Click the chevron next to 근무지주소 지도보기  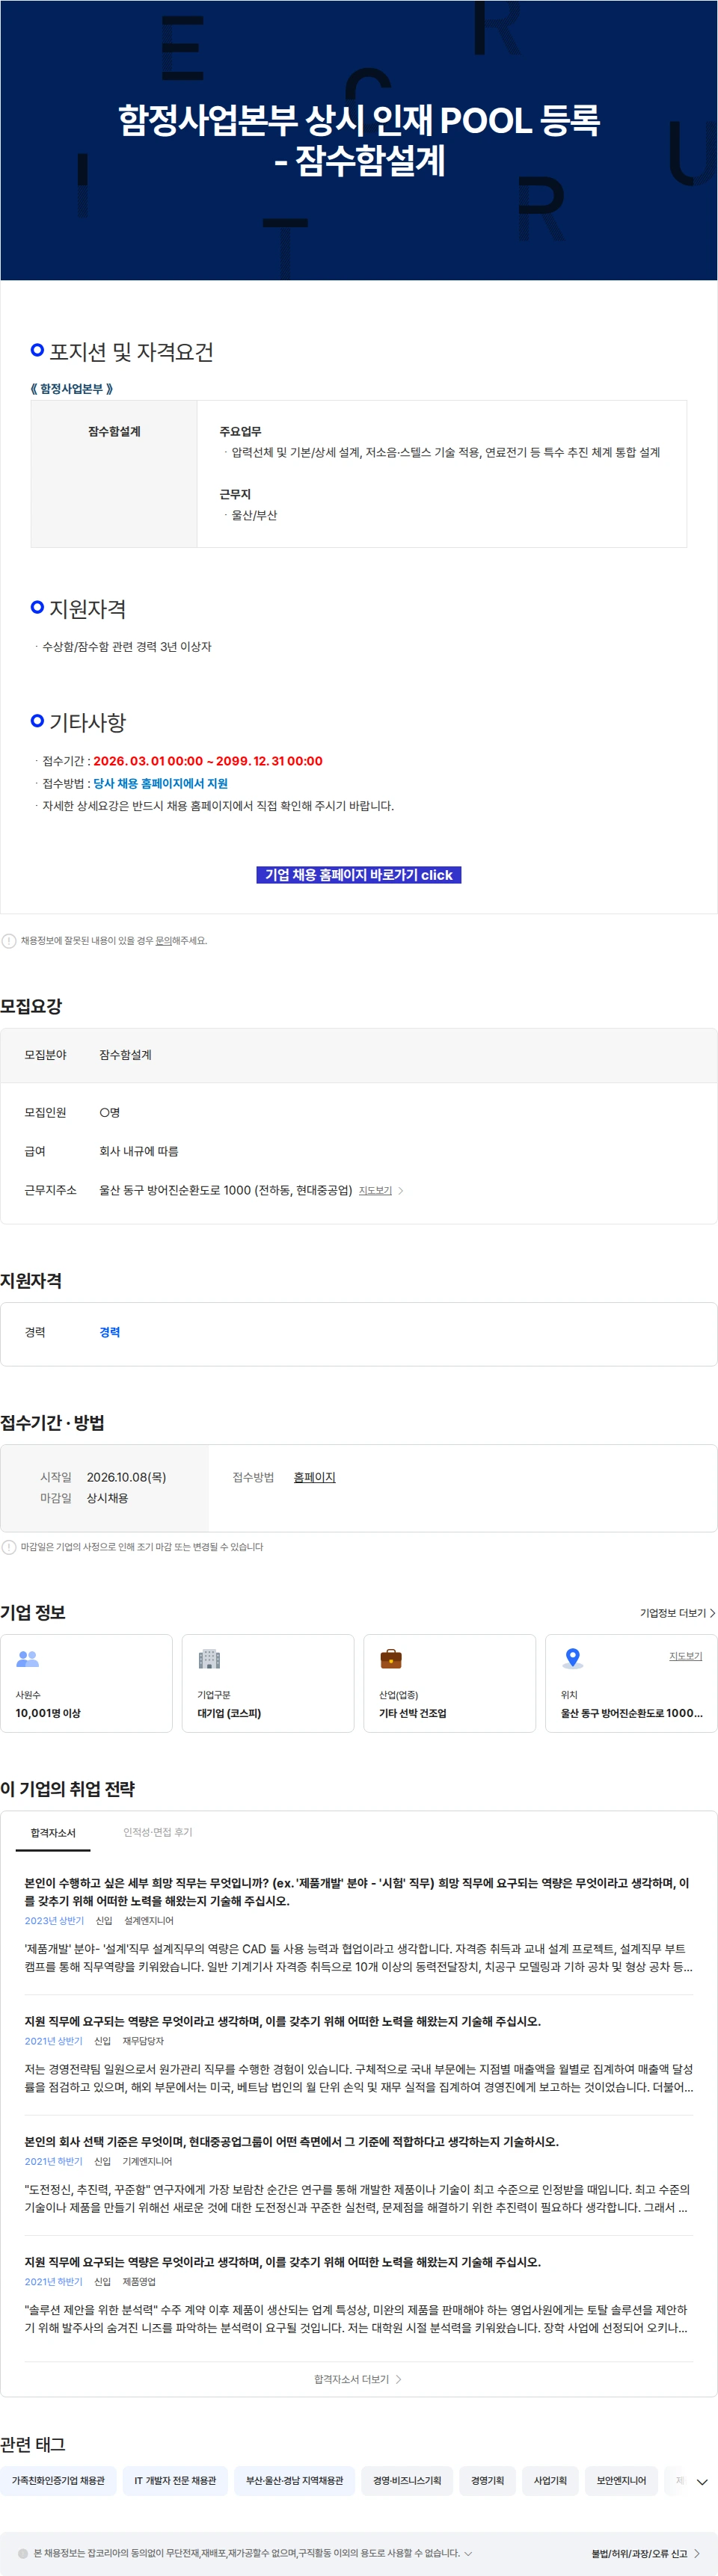401,1191
